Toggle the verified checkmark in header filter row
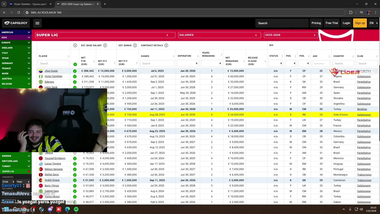The height and width of the screenshot is (214, 380). click(x=75, y=64)
